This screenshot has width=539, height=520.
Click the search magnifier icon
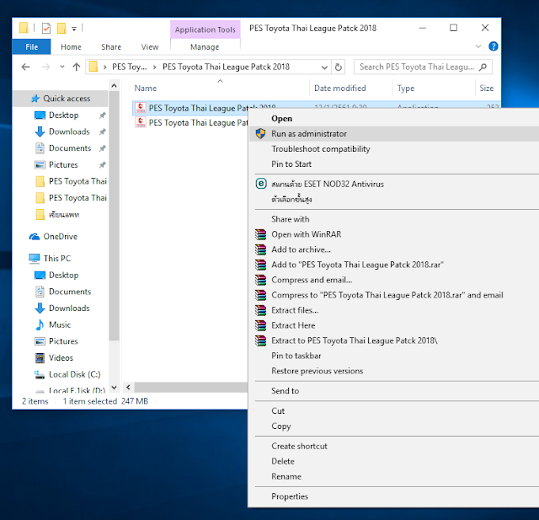[x=483, y=67]
